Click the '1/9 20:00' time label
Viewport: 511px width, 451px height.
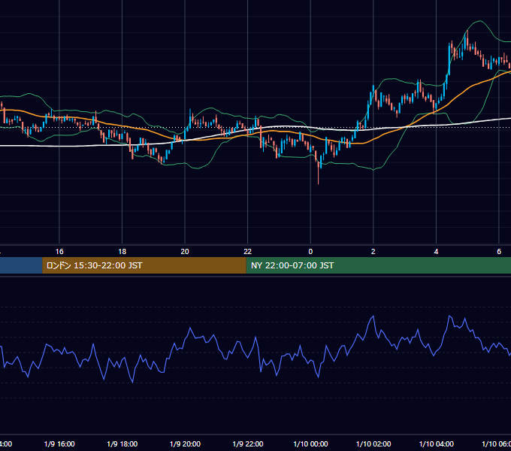(x=185, y=443)
